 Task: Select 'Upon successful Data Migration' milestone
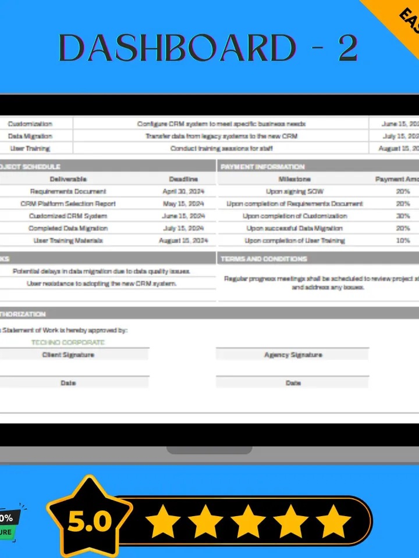[294, 228]
